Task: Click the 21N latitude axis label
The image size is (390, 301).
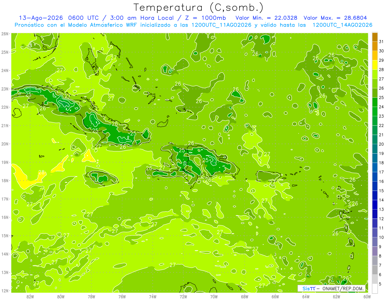Action: click(x=5, y=125)
